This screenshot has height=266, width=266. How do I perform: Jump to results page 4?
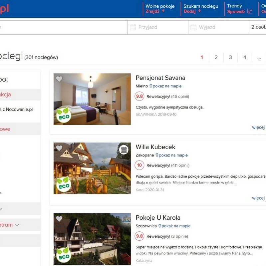[x=245, y=57]
